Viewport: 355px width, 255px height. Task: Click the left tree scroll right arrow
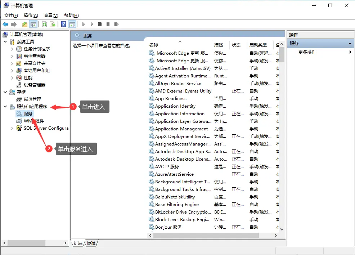[x=66, y=243]
